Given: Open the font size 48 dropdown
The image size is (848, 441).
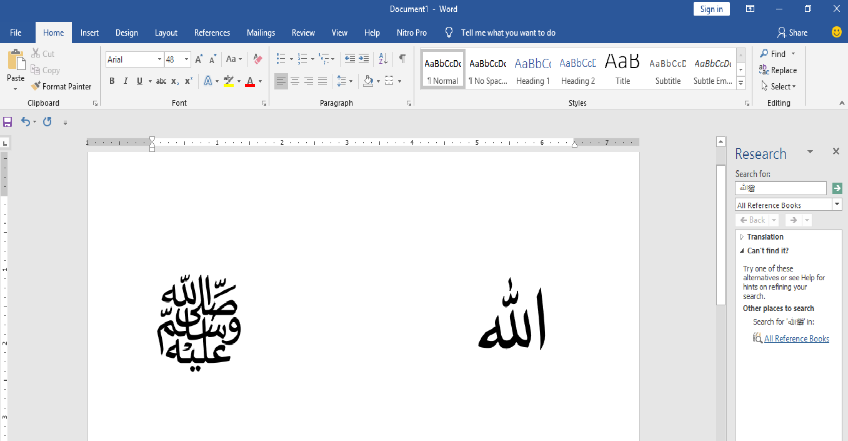Looking at the screenshot, I should point(186,59).
